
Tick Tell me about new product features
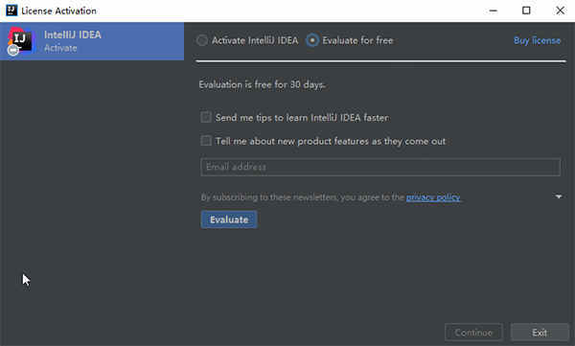206,141
